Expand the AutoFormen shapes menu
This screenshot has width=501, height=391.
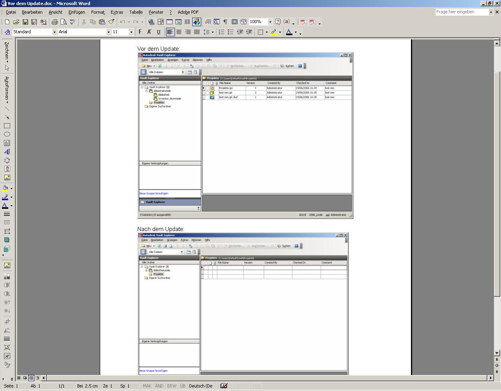point(7,90)
